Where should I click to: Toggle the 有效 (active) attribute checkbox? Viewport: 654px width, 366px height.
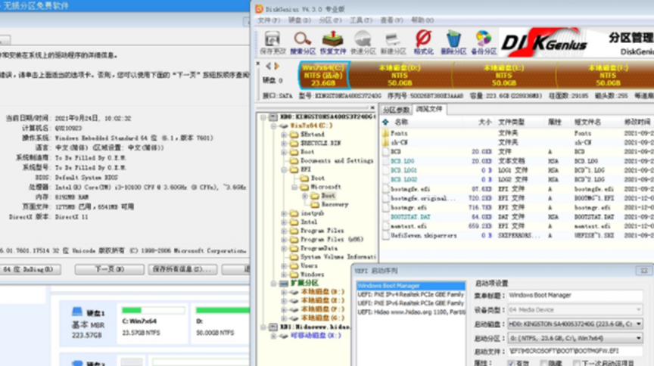(513, 363)
